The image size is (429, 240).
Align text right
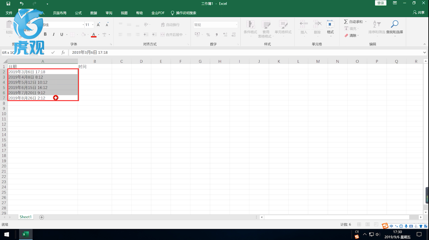tap(138, 34)
